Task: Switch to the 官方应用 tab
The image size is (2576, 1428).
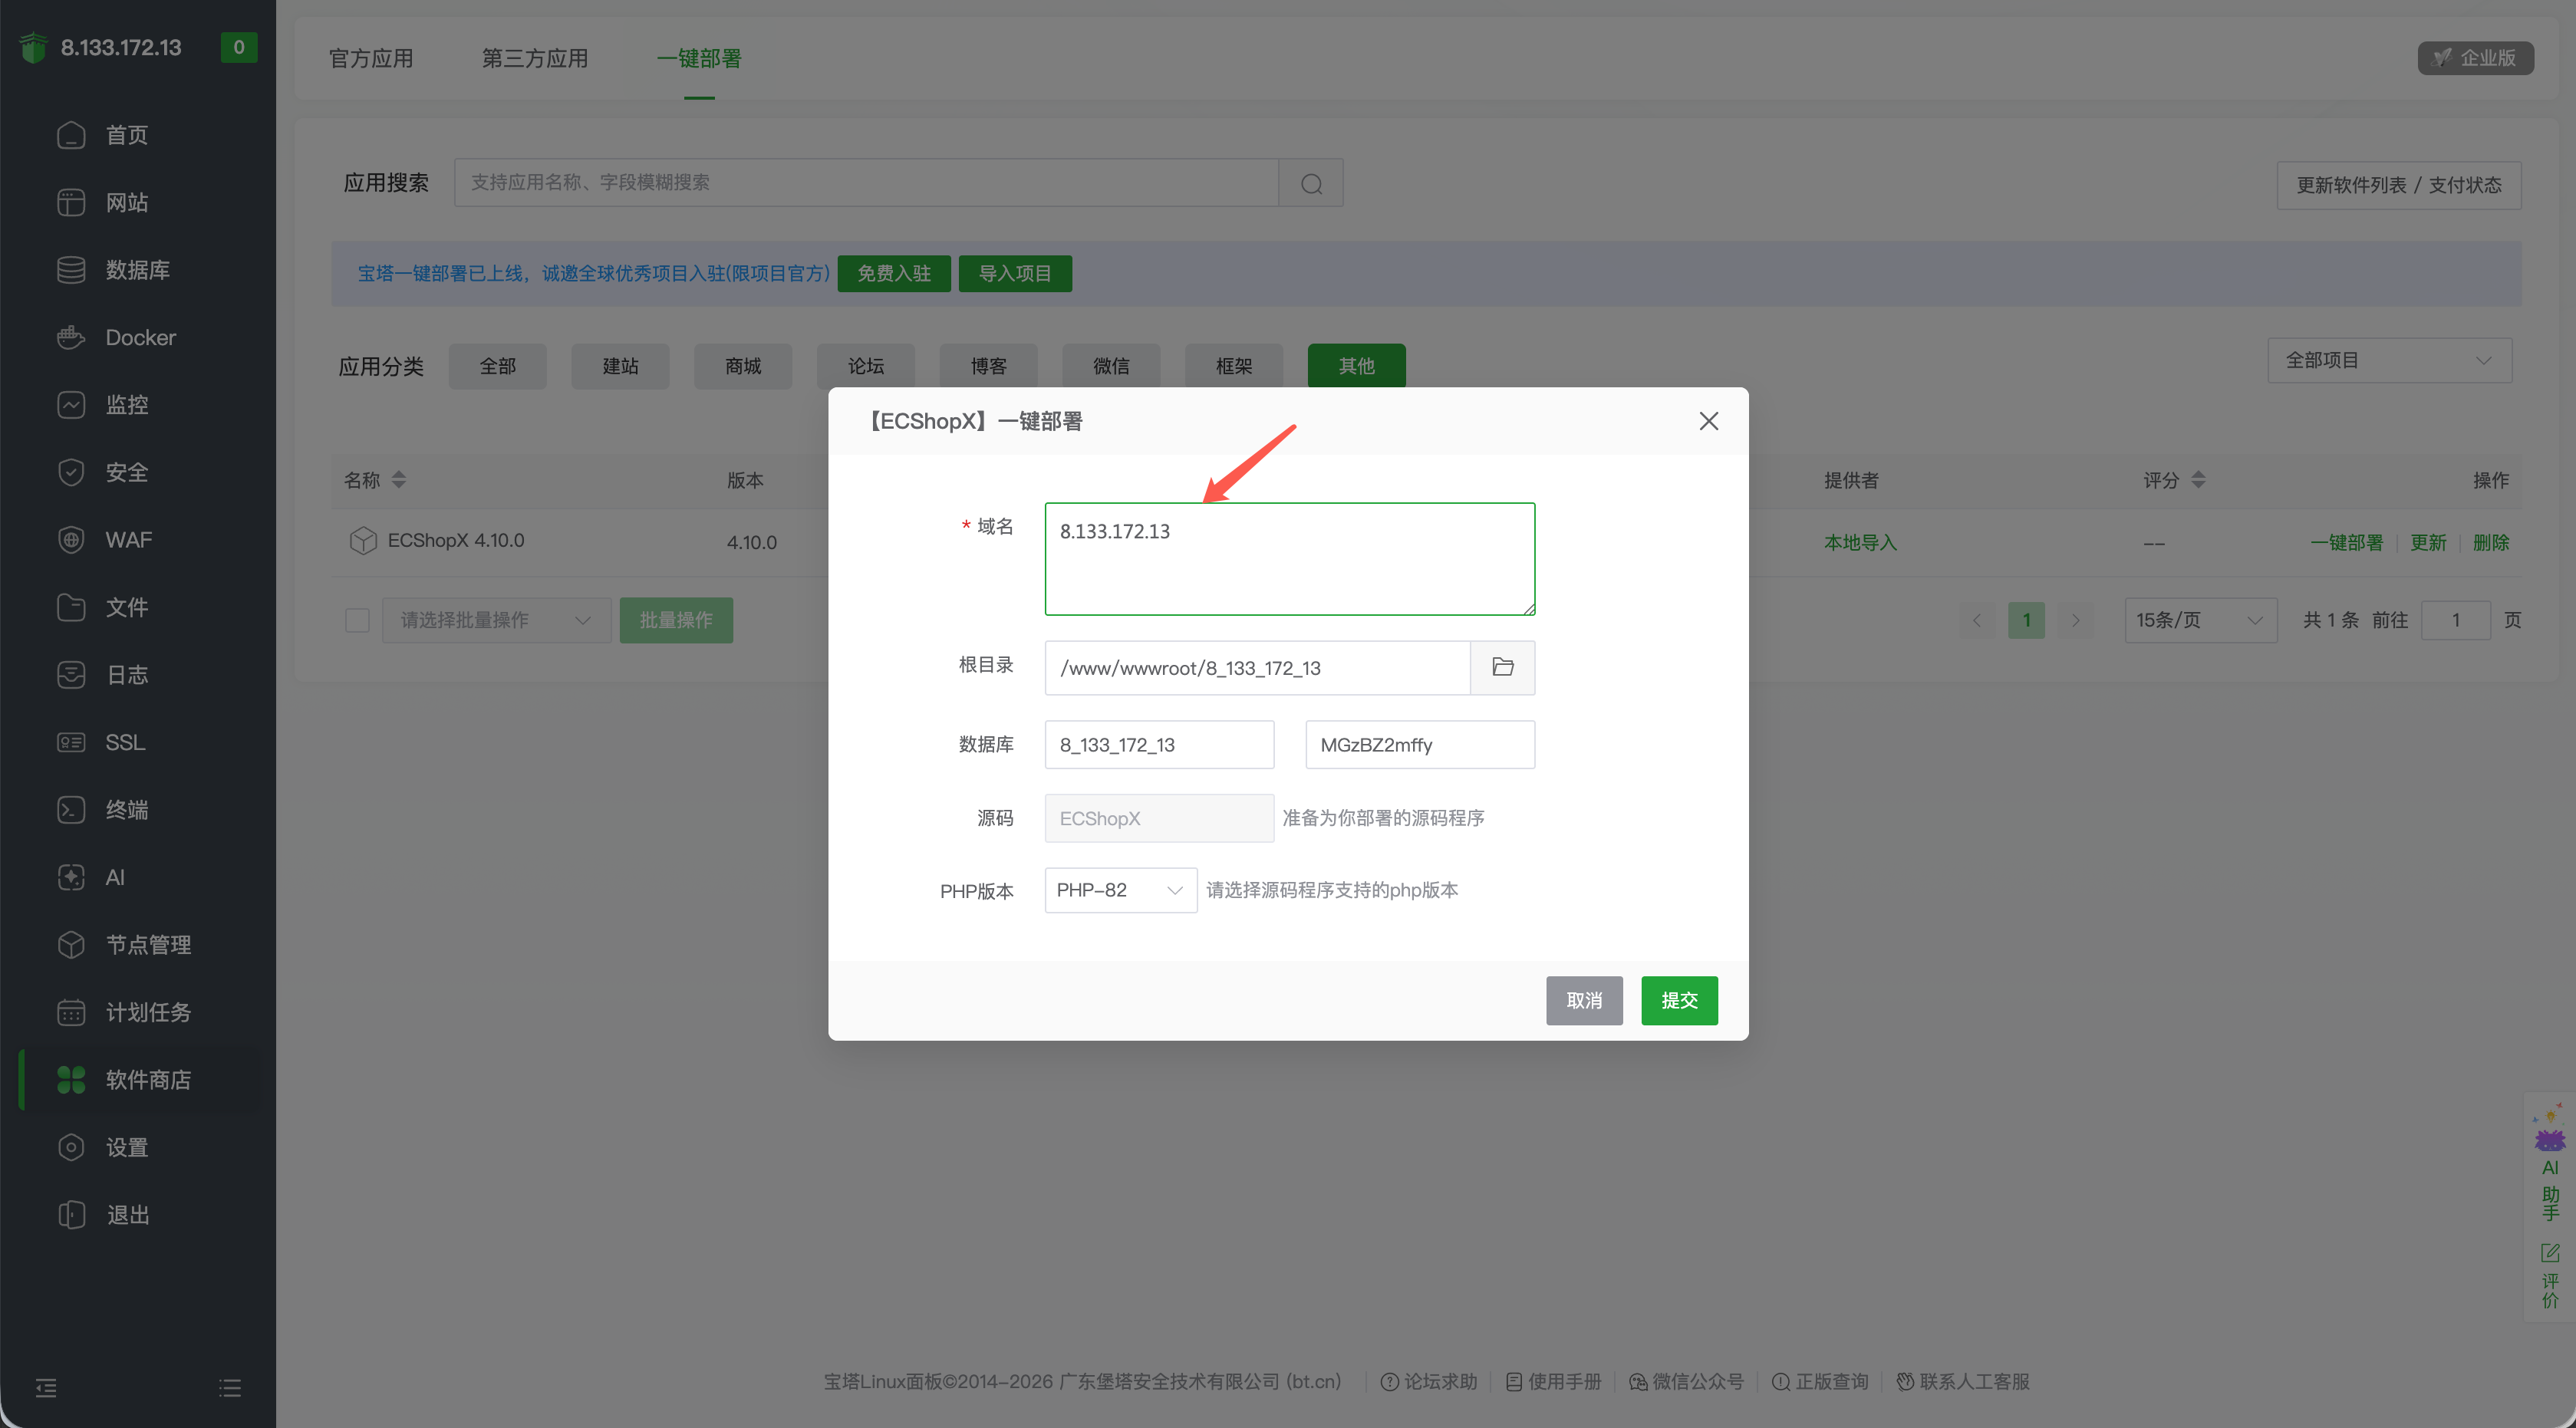Action: [371, 58]
